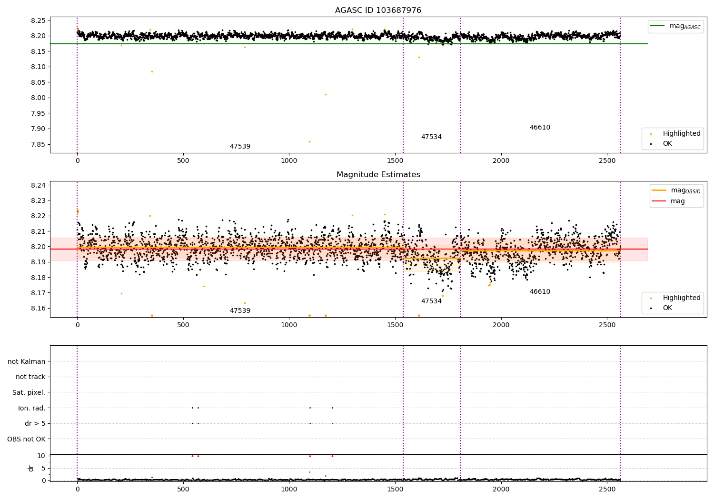Click the 47534 label in the Magnitude Estimates plot

[x=431, y=301]
